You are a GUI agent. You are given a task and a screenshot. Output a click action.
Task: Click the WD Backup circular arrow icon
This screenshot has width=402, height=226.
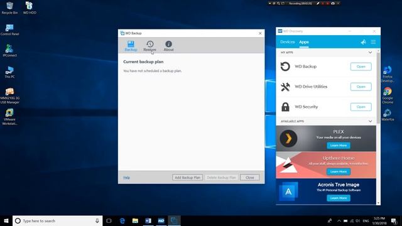click(x=285, y=67)
